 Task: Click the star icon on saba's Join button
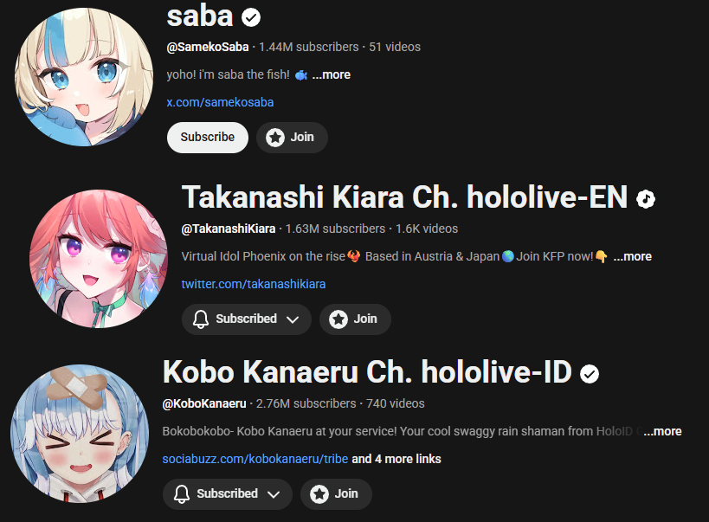(275, 137)
